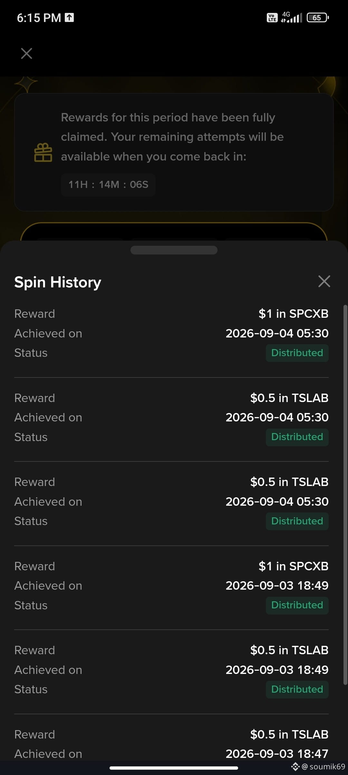Tap the $1 in SPCXB reward from 2026-09-03

tap(294, 566)
